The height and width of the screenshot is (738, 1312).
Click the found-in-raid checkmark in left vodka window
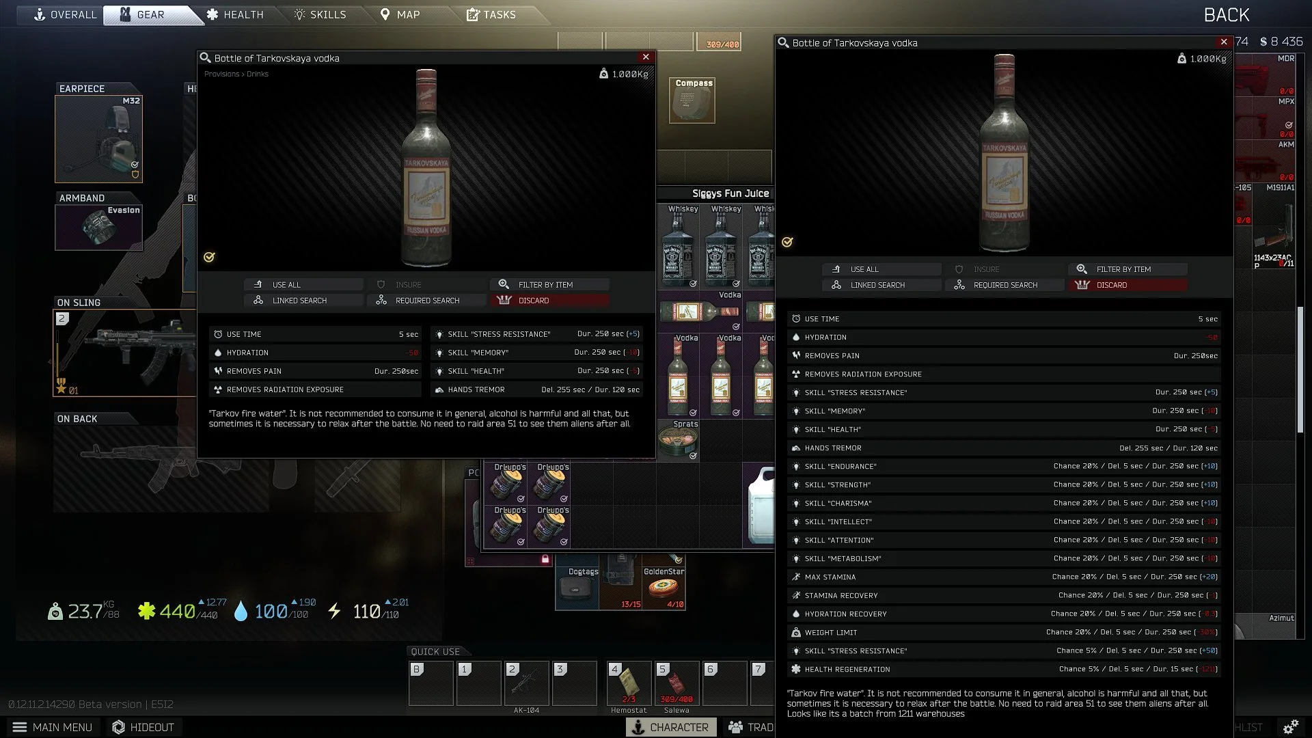[209, 257]
